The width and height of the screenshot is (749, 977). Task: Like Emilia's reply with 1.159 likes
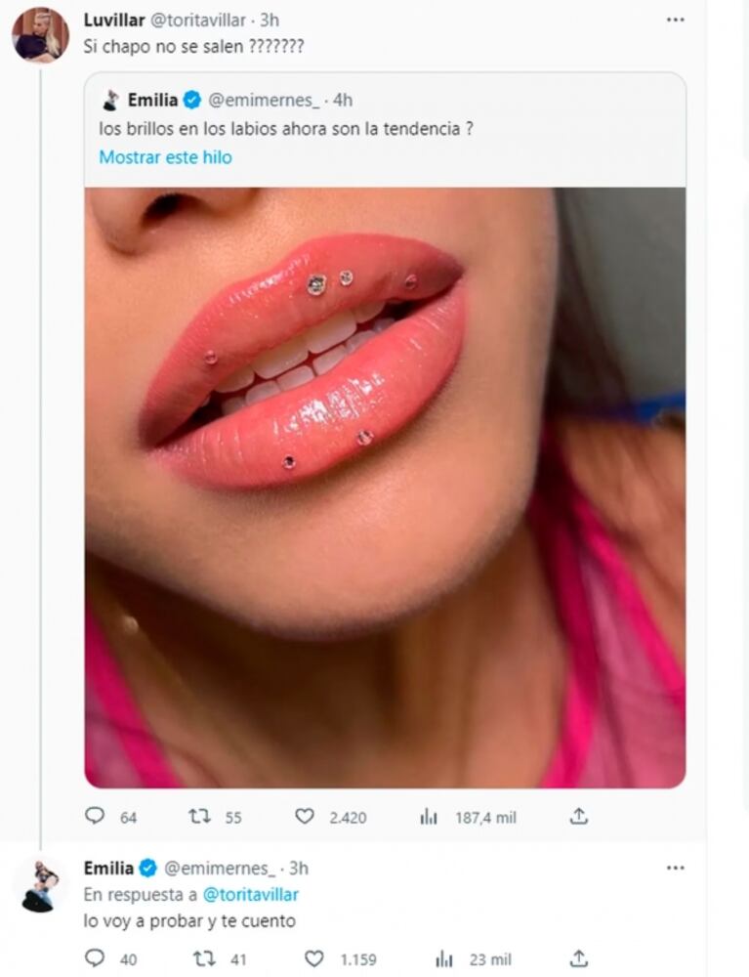314,958
